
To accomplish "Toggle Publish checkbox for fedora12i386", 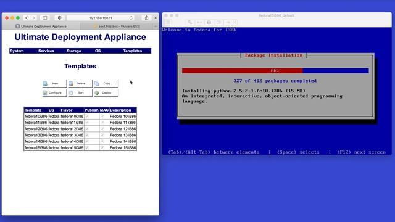I will click(87, 129).
